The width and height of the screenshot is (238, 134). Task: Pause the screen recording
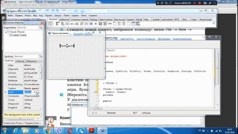[x=194, y=3]
